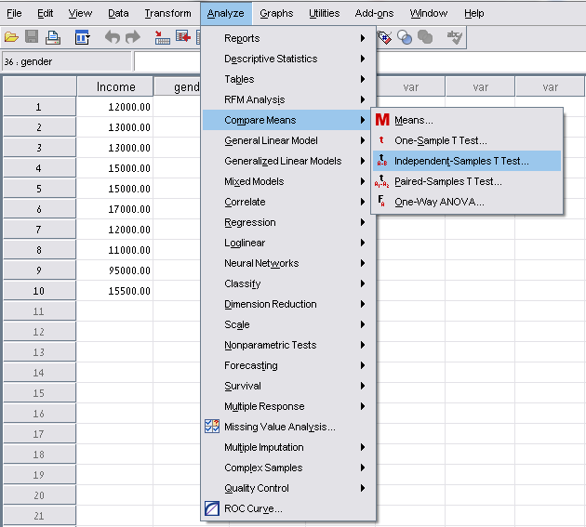This screenshot has width=586, height=527.
Task: Close the Analyze menu from the menu bar
Action: click(x=226, y=13)
